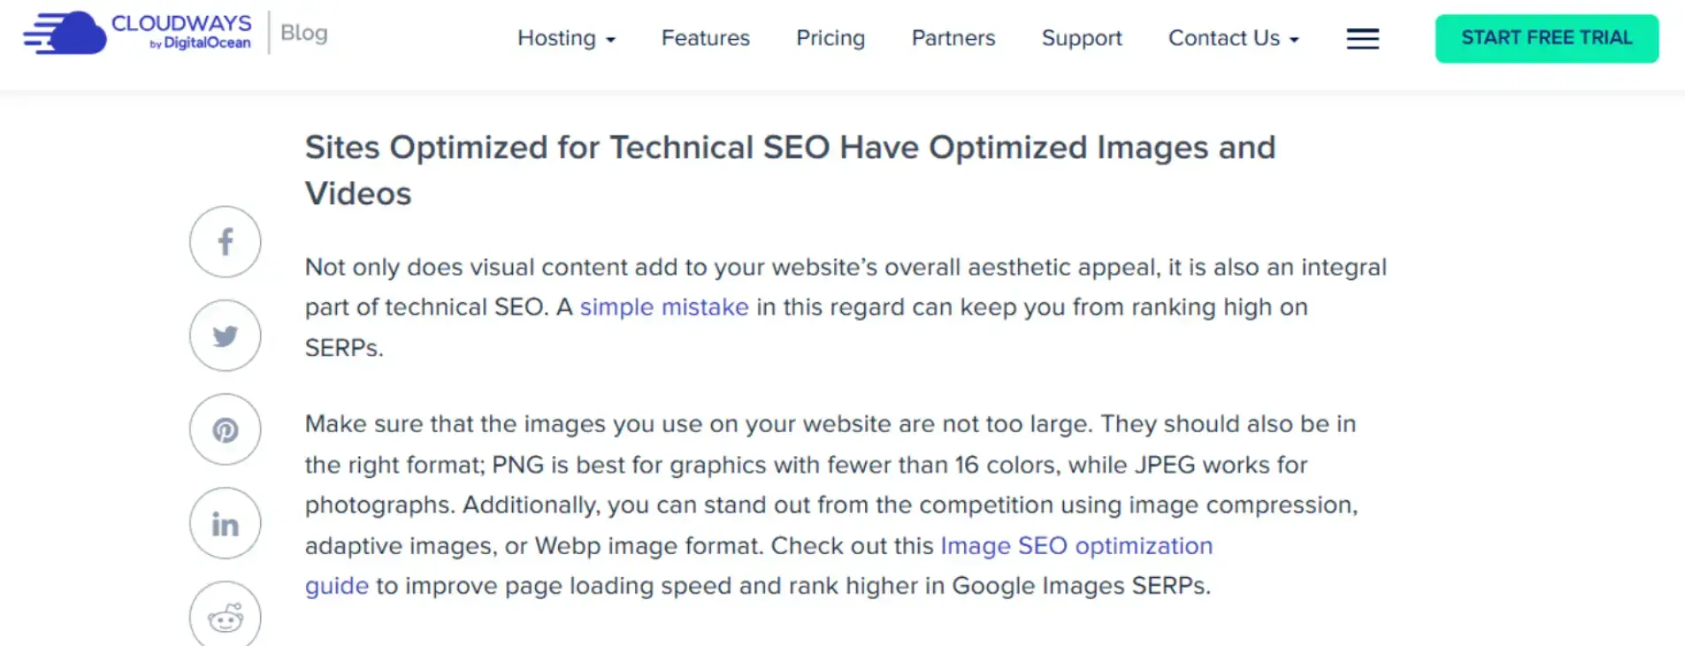Open the Image SEO optimization guide link
1685x646 pixels.
(1076, 545)
